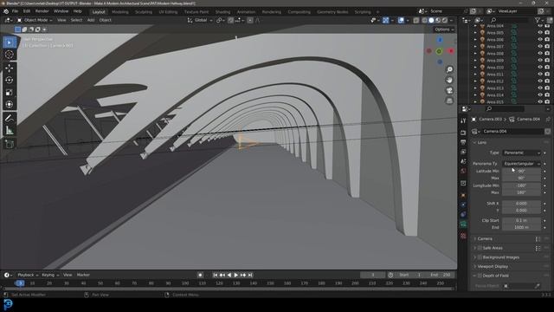Open the Render menu
The width and height of the screenshot is (554, 312).
click(x=42, y=11)
